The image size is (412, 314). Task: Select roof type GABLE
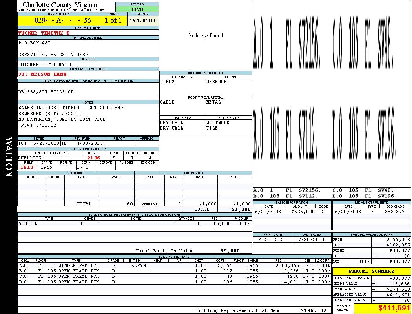168,102
